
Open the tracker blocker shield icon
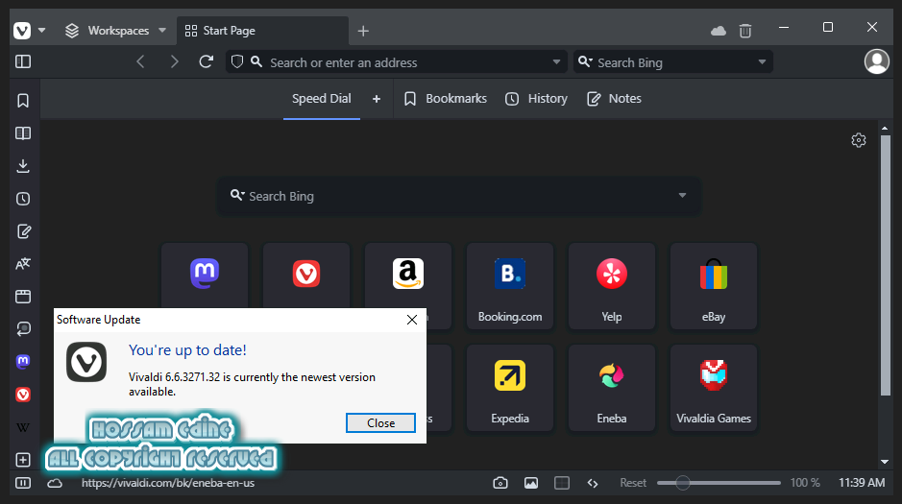point(237,61)
